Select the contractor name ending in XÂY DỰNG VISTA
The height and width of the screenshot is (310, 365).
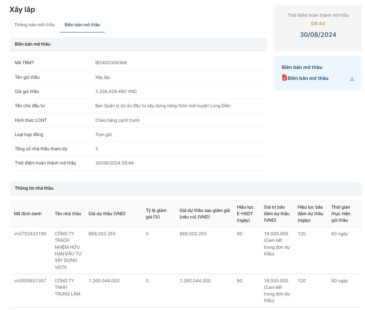click(68, 250)
